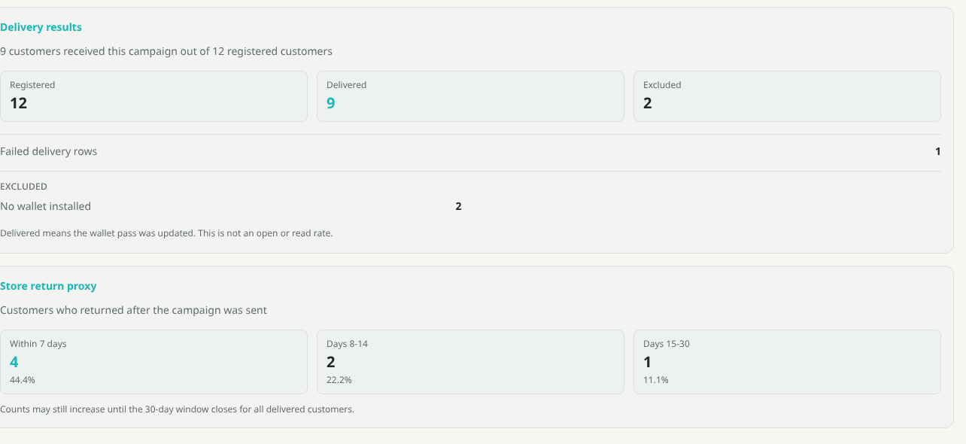Click the No wallet installed row
The width and height of the screenshot is (966, 444).
tap(231, 206)
